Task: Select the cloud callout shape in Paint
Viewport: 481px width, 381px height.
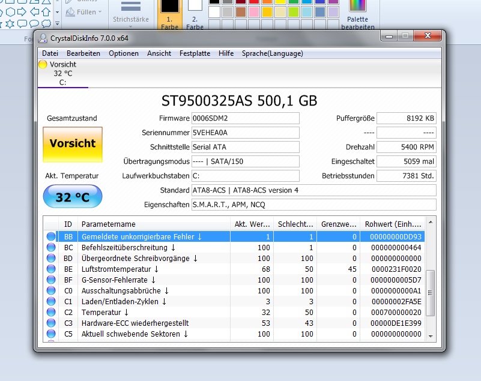Action: point(46,23)
